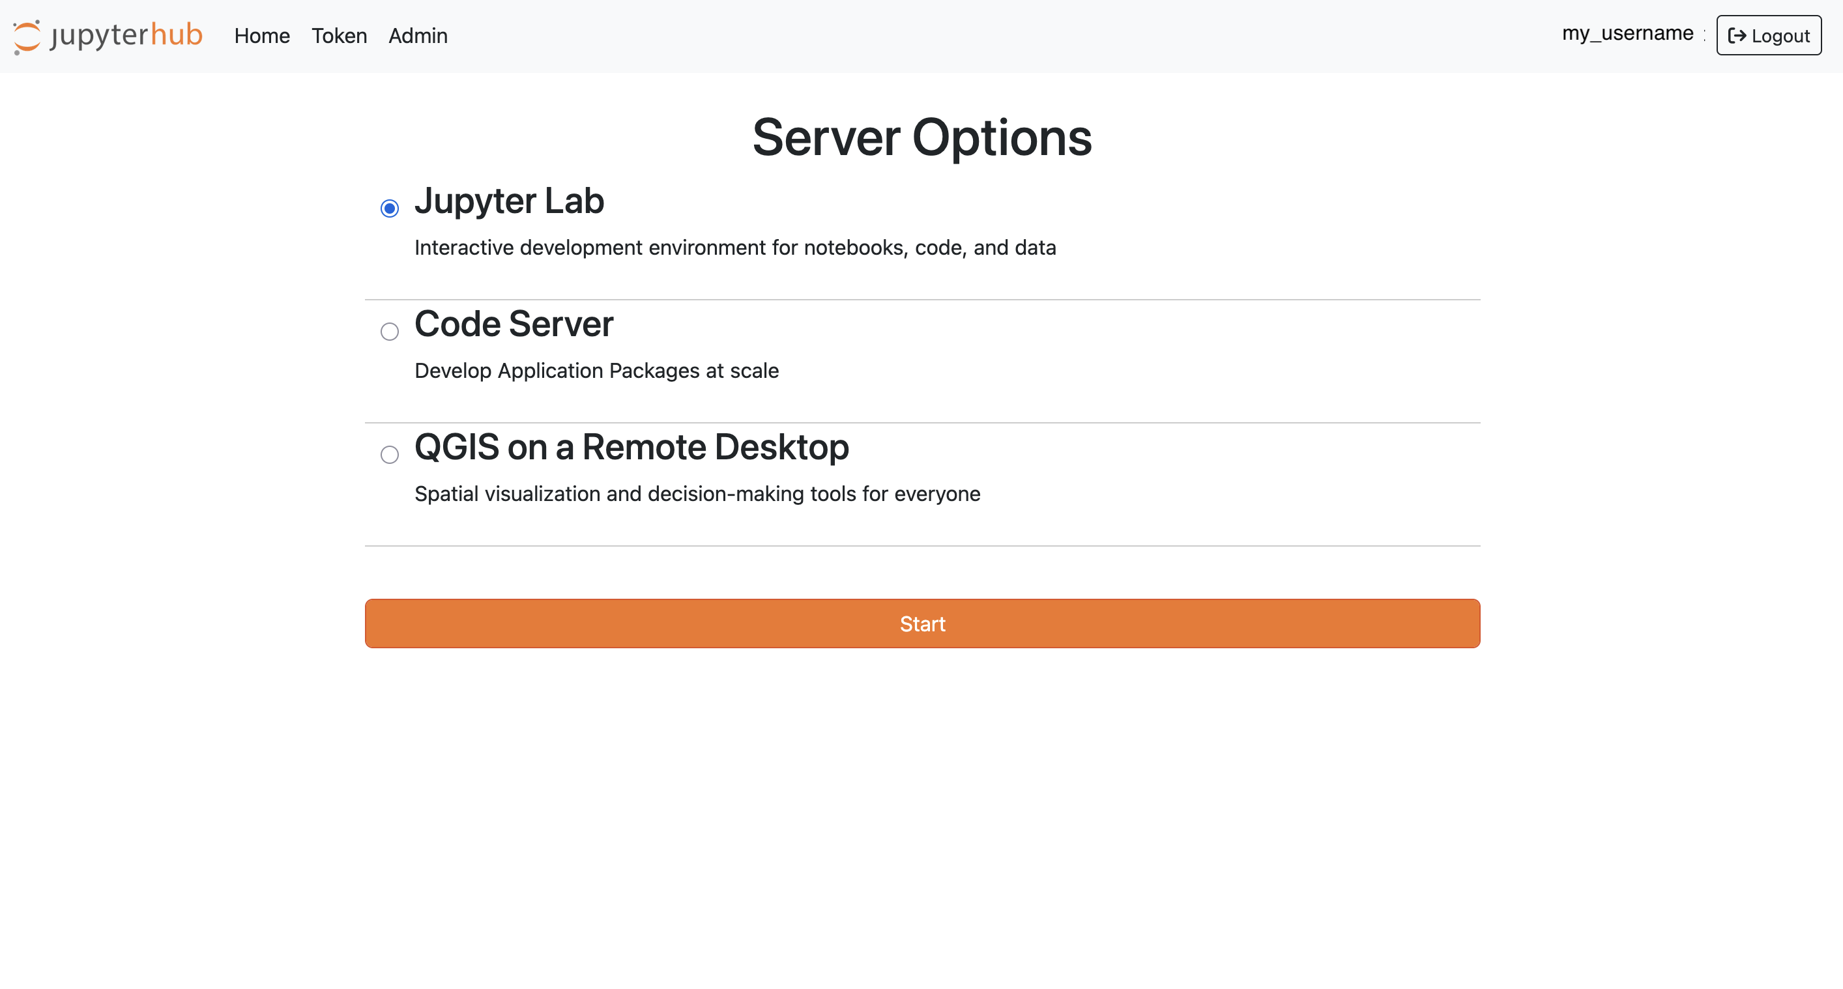1843x989 pixels.
Task: Click the orange Start button
Action: (x=922, y=623)
